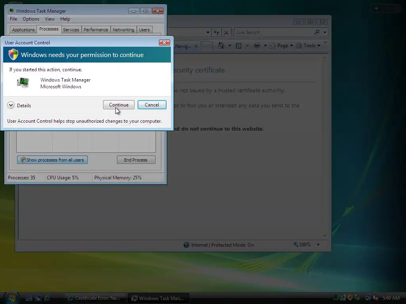
Task: Launch Internet Explorer from quick launch
Action: pos(48,298)
